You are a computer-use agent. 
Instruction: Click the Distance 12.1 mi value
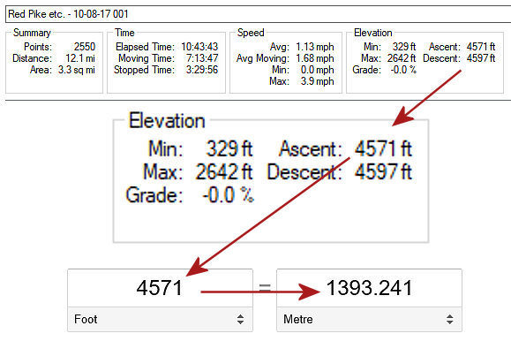(x=80, y=58)
